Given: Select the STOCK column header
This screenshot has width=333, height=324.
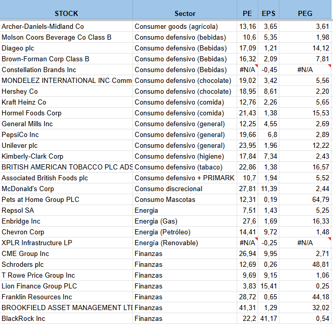Looking at the screenshot, I should click(66, 10).
